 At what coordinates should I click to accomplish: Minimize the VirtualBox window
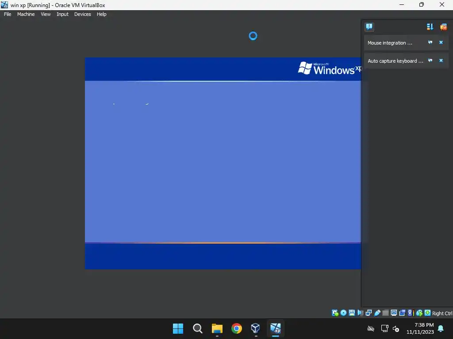click(402, 4)
